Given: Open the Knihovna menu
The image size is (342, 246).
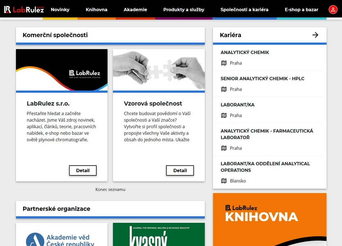Looking at the screenshot, I should tap(96, 9).
